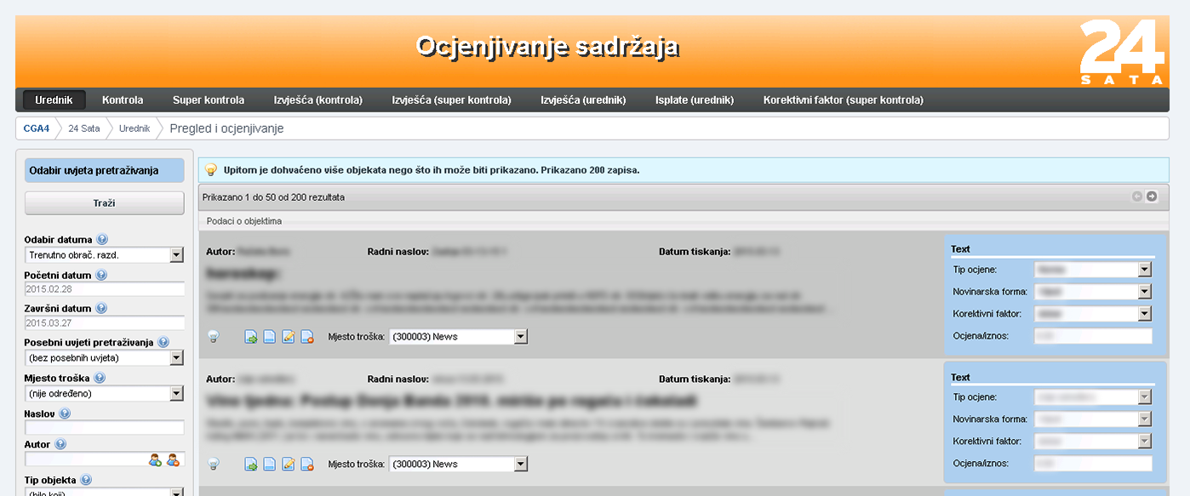The image size is (1190, 496).
Task: Click remove author icon with orange minus
Action: (x=174, y=460)
